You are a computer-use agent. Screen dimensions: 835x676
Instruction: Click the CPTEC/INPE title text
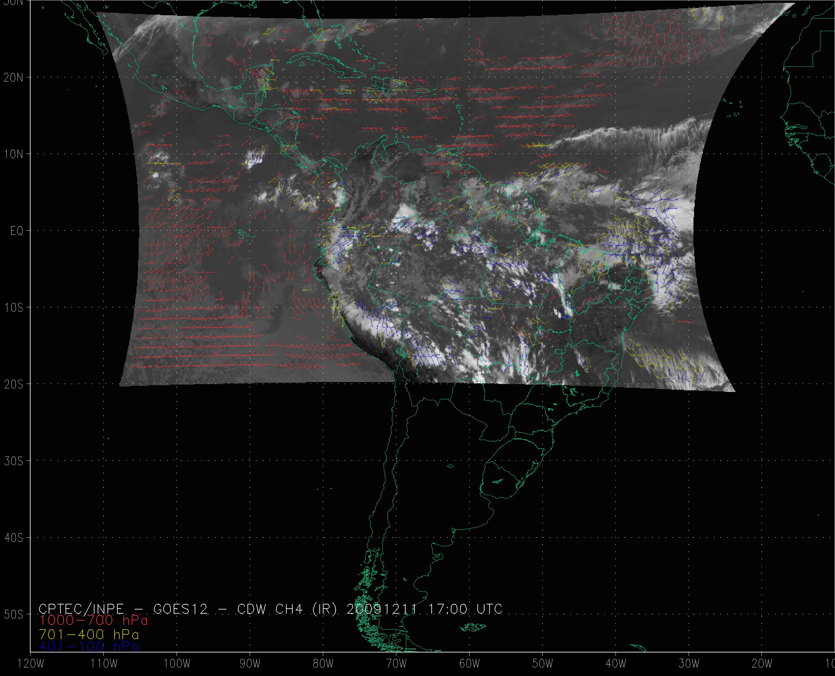tap(81, 609)
